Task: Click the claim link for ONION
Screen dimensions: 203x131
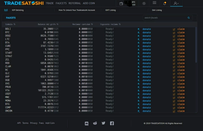Action: [181, 111]
